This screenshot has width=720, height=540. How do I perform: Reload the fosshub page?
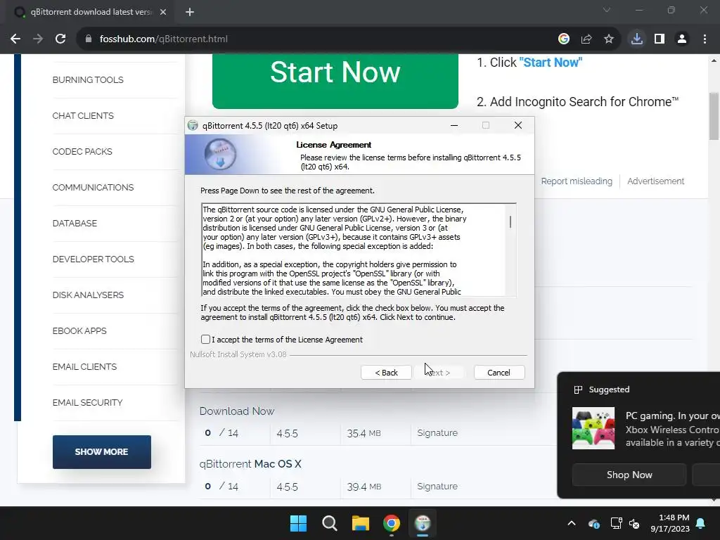click(x=60, y=39)
